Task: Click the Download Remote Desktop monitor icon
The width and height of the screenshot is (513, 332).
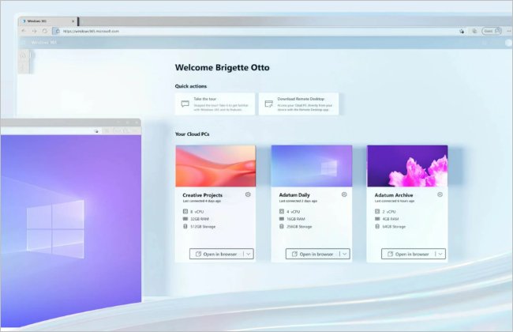Action: point(269,104)
